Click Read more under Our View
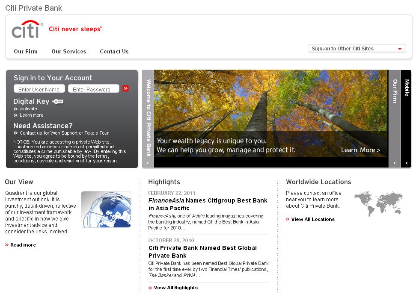 23,245
